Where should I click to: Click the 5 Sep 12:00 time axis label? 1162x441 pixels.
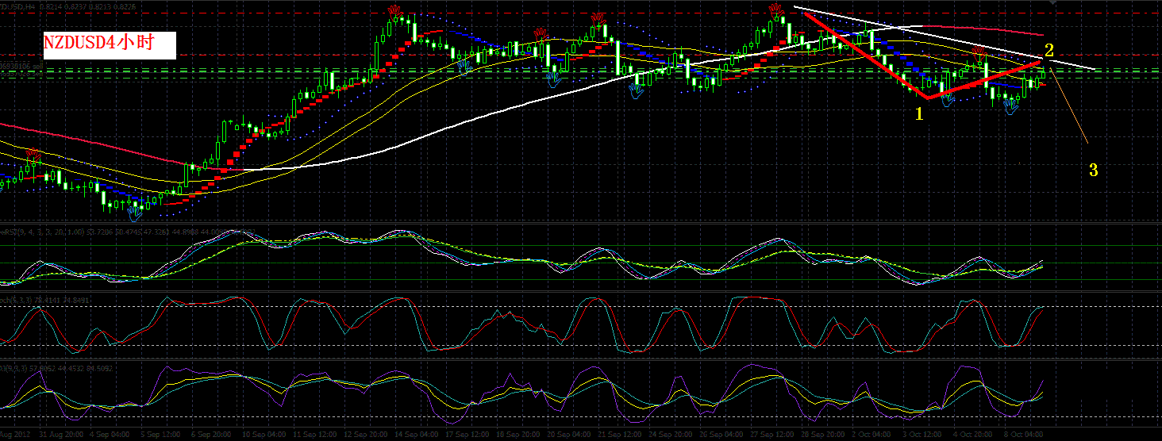coord(160,434)
